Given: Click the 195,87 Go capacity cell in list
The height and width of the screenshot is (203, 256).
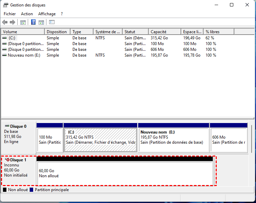Looking at the screenshot, I should (159, 55).
